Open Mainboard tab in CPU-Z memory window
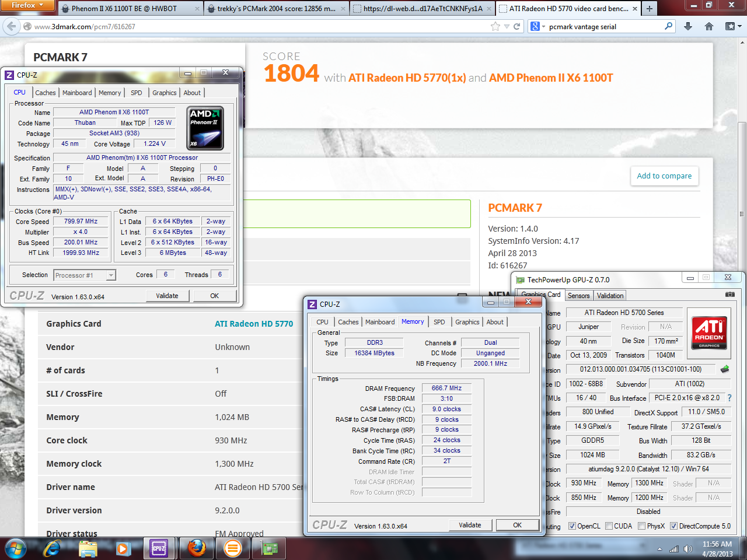This screenshot has height=560, width=747. [x=380, y=322]
